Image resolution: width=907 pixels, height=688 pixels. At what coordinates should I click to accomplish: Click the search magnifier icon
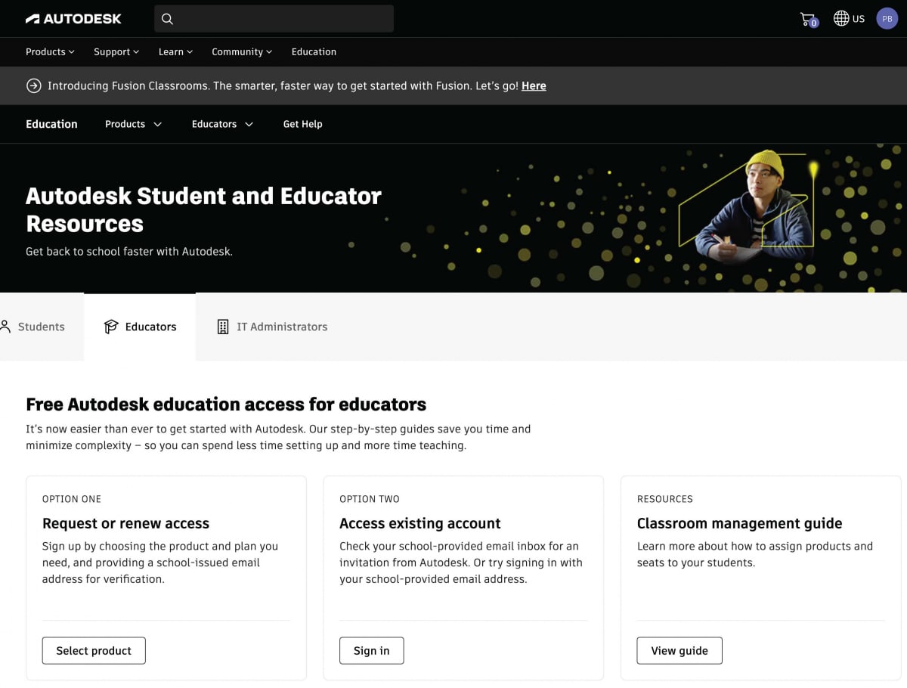168,19
